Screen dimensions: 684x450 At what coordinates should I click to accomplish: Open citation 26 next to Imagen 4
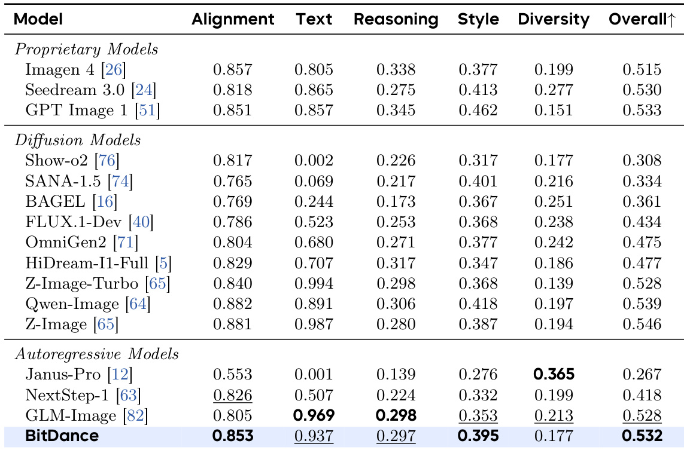(x=114, y=71)
